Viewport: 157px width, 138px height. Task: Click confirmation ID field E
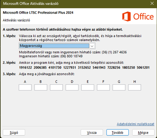pyautogui.click(x=88, y=87)
